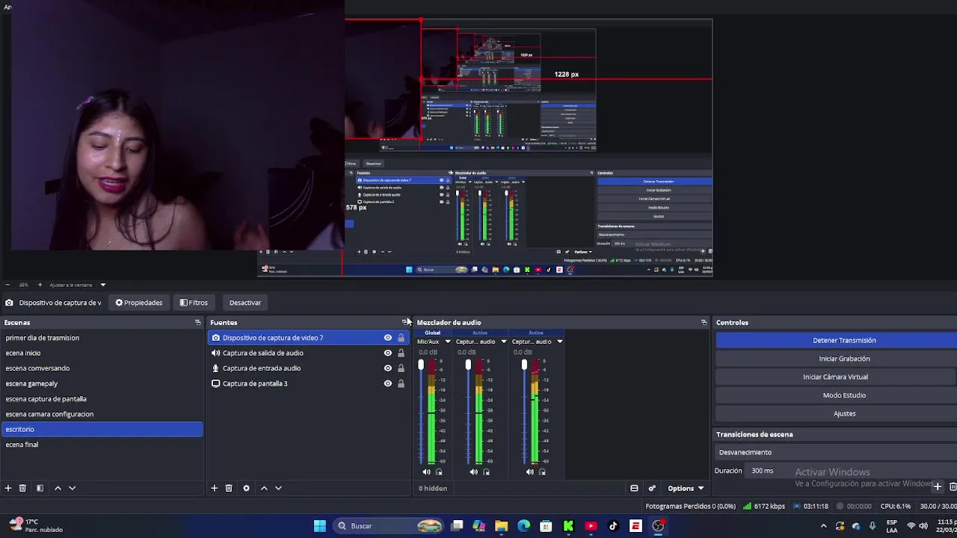Toggle Modo Estudio
This screenshot has height=538, width=957.
[844, 395]
